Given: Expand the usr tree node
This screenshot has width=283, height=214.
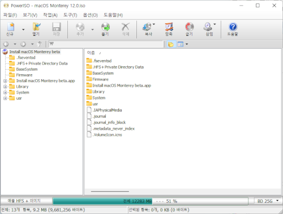Looking at the screenshot, I should point(5,99).
